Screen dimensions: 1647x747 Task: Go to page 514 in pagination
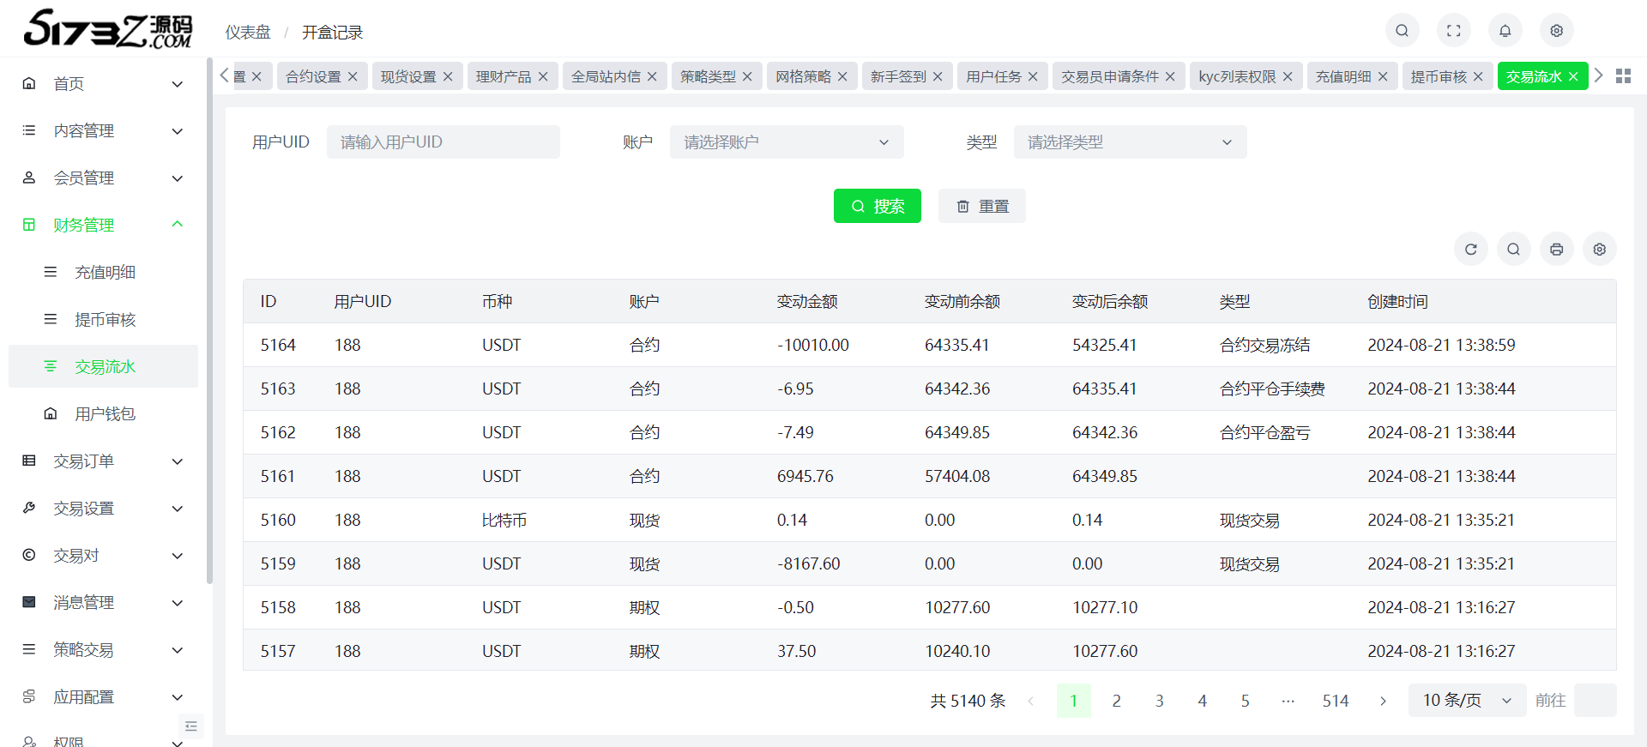pyautogui.click(x=1335, y=701)
